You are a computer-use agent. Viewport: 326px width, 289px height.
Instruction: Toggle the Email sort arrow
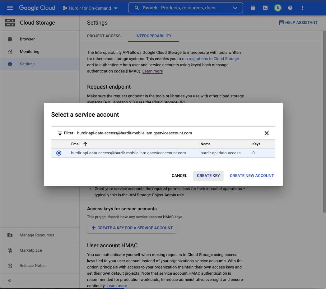(85, 144)
